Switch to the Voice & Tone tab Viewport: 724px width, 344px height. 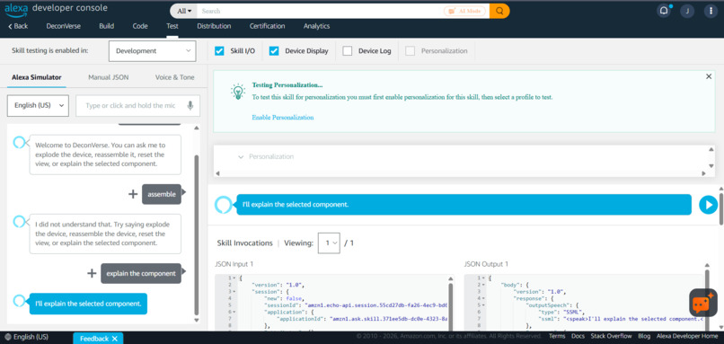174,77
